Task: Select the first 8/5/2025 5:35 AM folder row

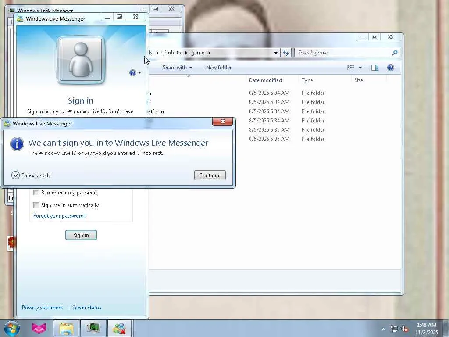Action: (269, 130)
